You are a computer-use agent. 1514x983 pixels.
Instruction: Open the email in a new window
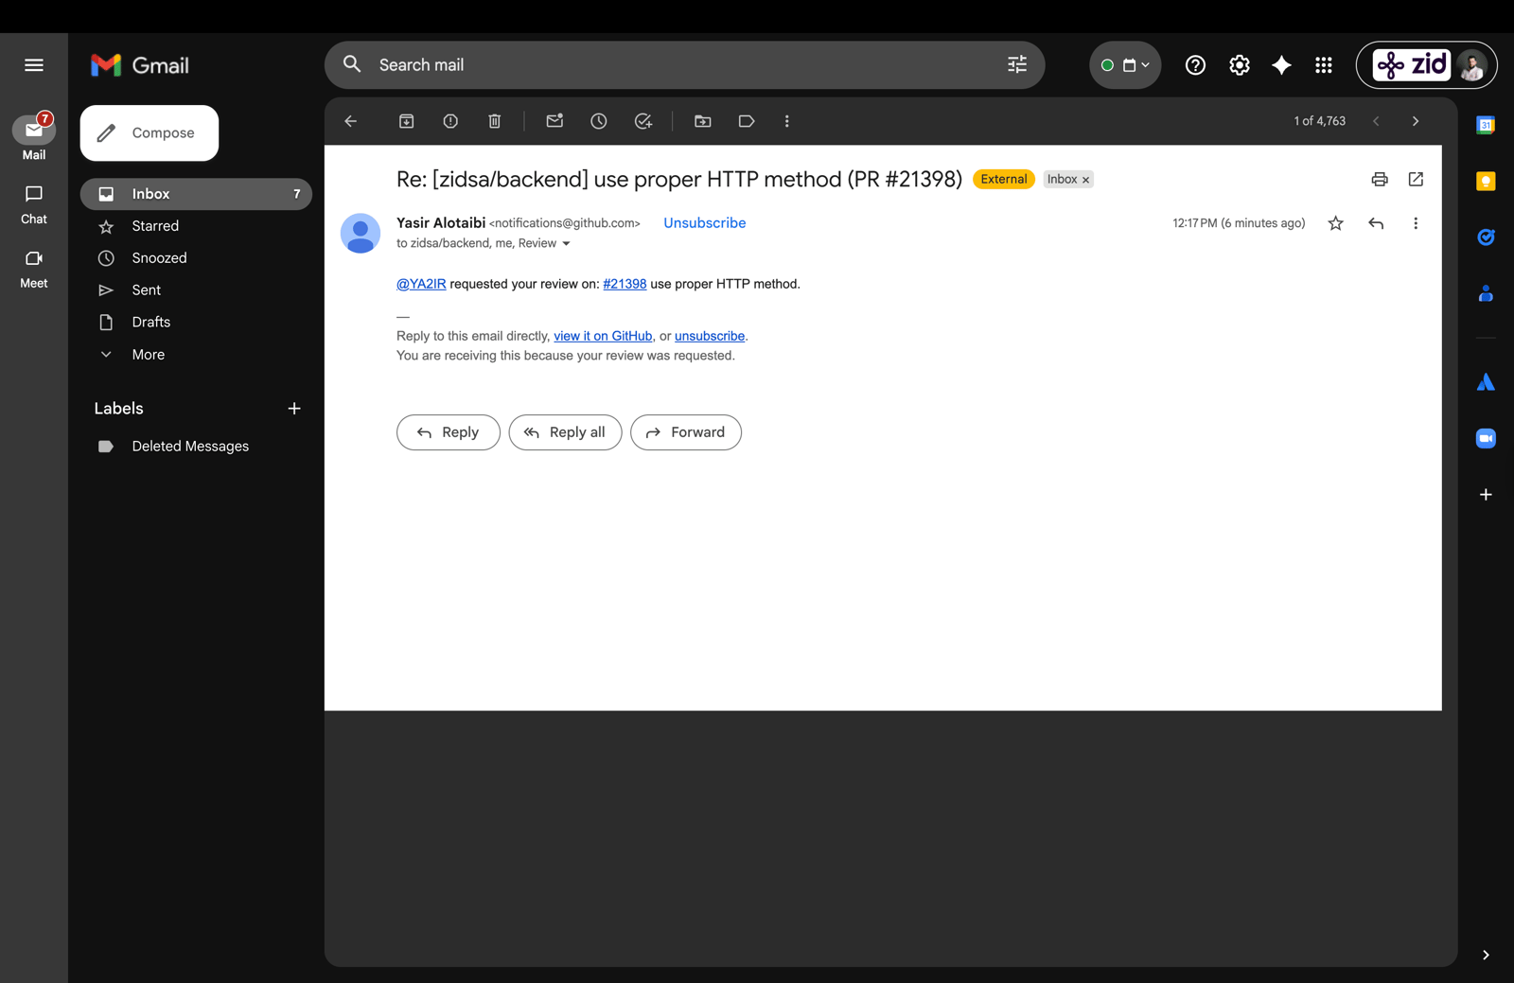[1416, 179]
